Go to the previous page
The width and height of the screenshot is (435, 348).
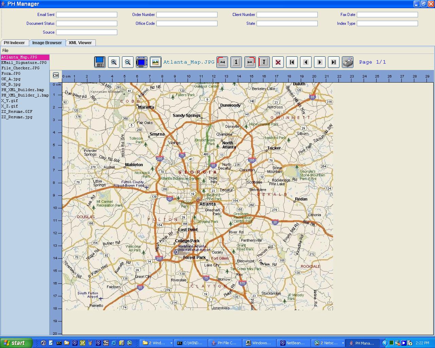pos(306,62)
